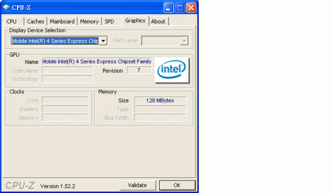Click the Version 1.52.2 text
Screen dimensions: 333x193
point(58,186)
